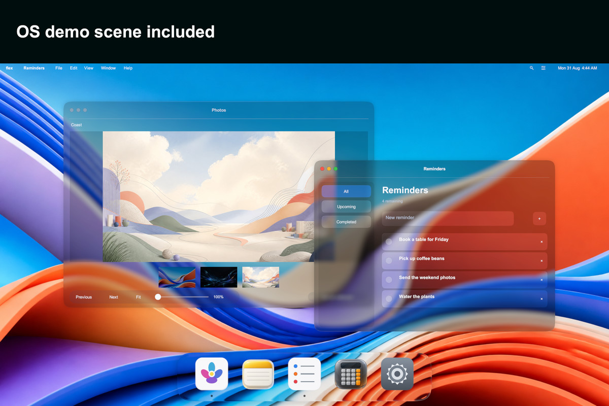This screenshot has width=609, height=406.
Task: Open the File menu
Action: click(x=59, y=68)
